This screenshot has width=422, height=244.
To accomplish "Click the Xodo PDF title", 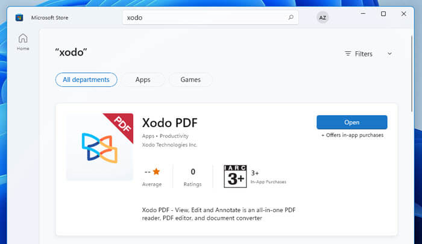I will [170, 123].
